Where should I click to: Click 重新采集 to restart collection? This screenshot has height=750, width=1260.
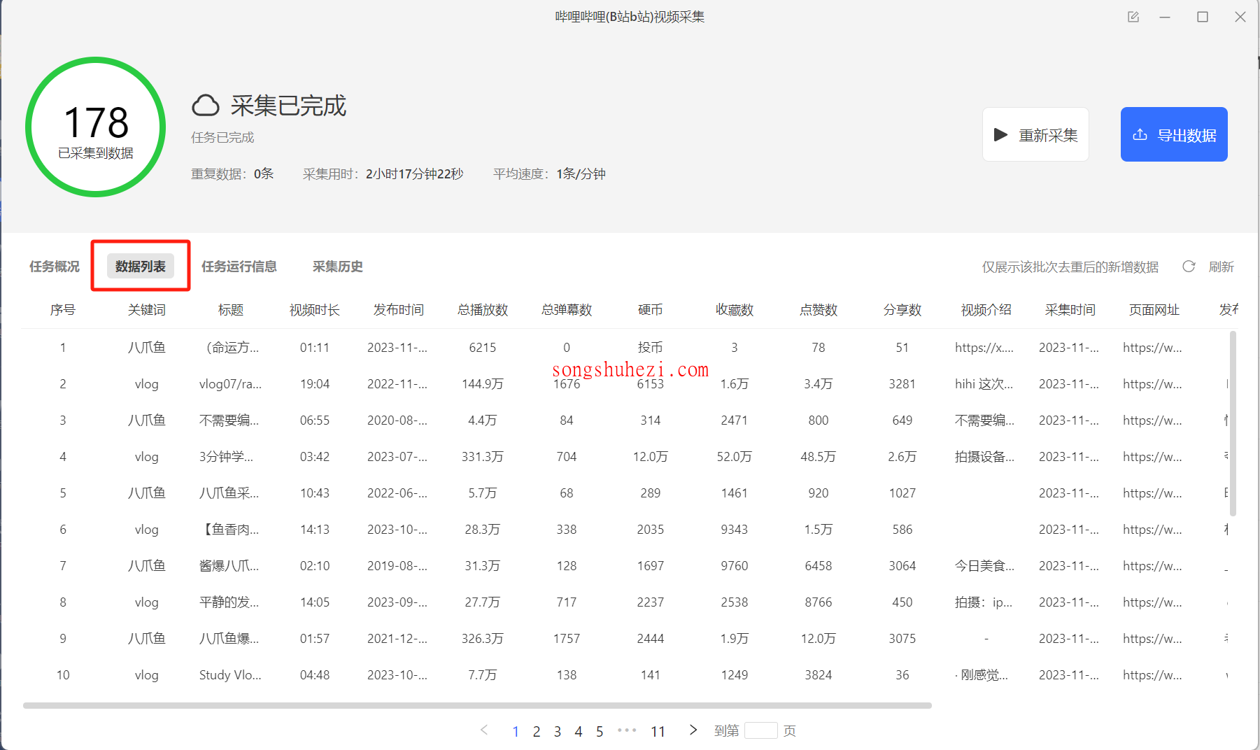tap(1035, 134)
